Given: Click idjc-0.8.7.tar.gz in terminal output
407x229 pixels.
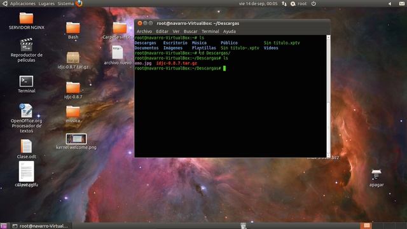Looking at the screenshot, I should [x=177, y=63].
